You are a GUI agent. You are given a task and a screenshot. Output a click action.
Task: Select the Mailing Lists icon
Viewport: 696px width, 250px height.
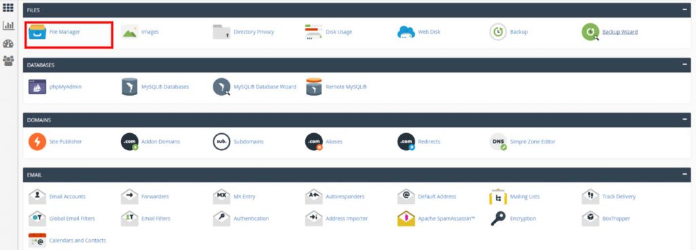498,196
